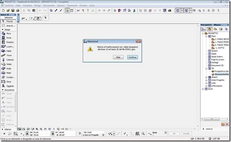Toggle the Publisher Sets navigator button

tap(226, 29)
